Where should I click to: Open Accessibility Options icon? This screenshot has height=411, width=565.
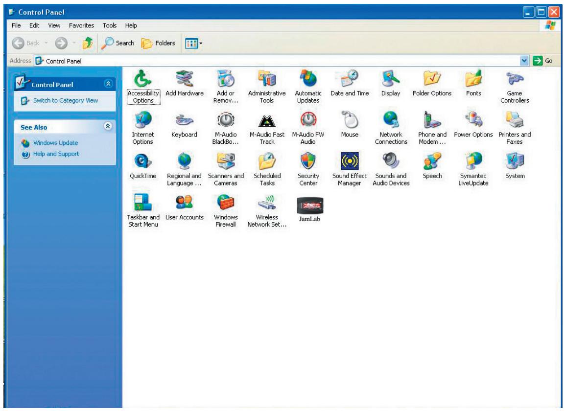coord(143,78)
